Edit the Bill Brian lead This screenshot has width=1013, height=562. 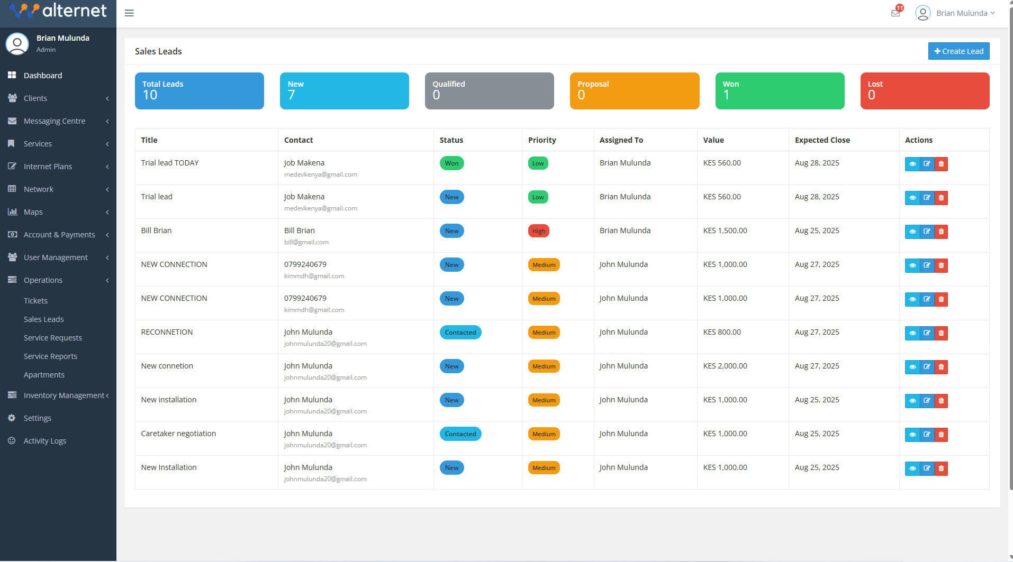pos(927,232)
